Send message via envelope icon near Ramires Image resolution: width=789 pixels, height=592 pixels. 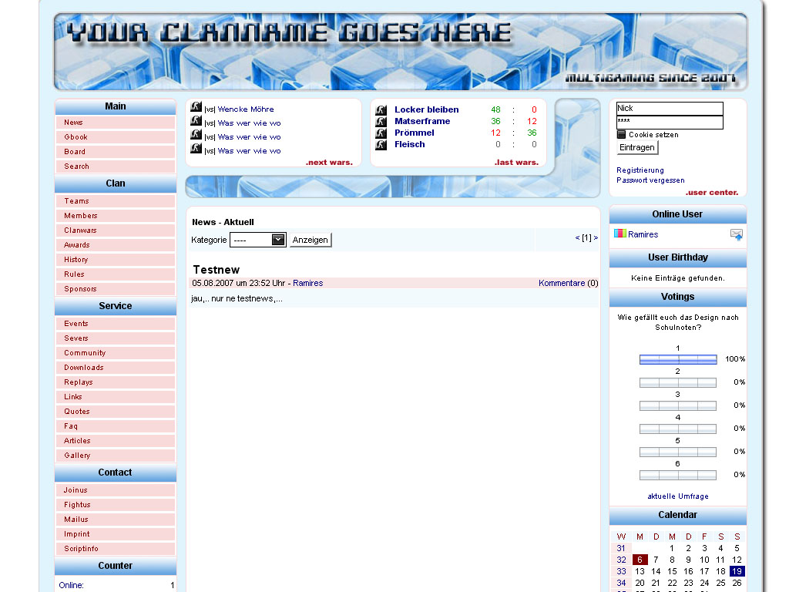pos(737,234)
